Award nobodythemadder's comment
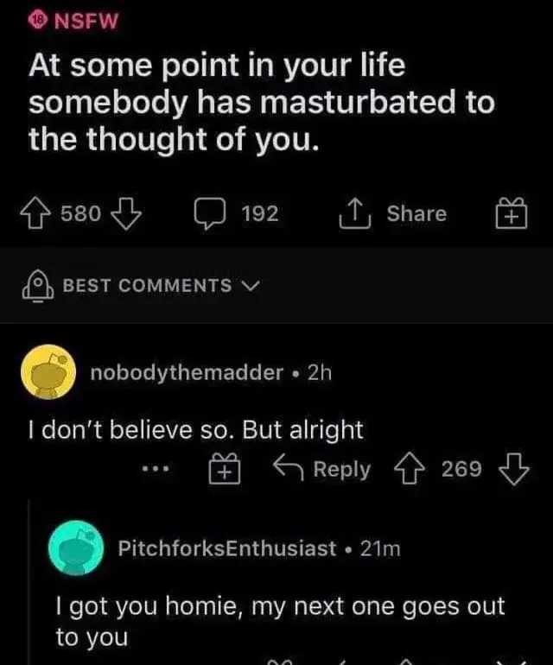The width and height of the screenshot is (553, 665). [x=224, y=471]
